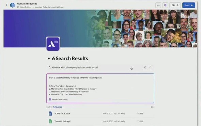Open the Time Off Policy.gif file
The width and height of the screenshot is (201, 126).
pyautogui.click(x=62, y=121)
